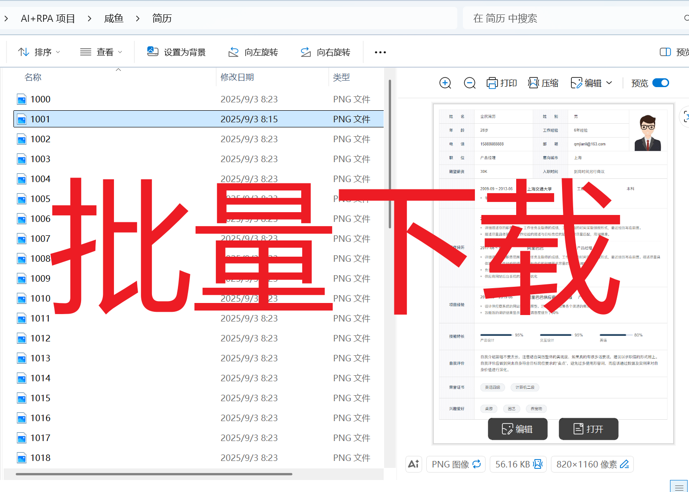Open the sort (排序) dropdown
The image size is (689, 492).
tap(39, 52)
